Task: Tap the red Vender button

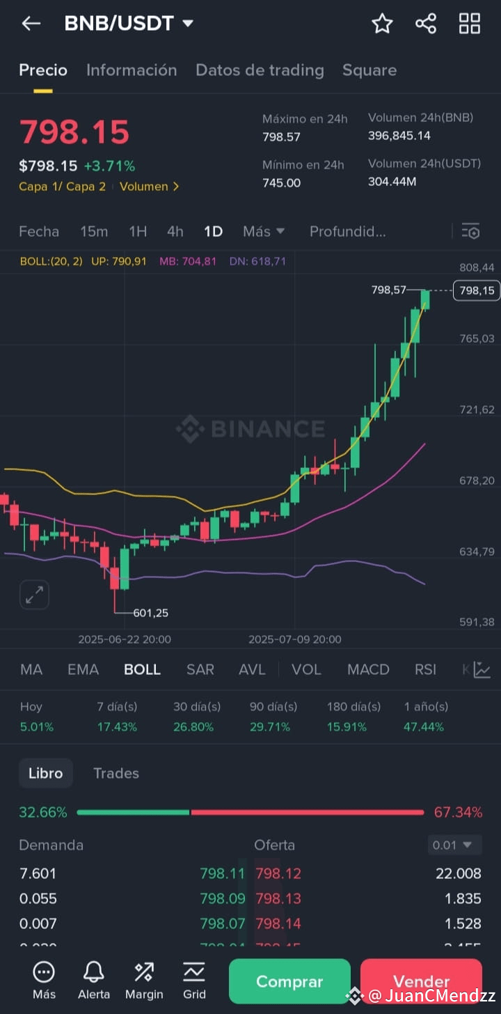Action: [421, 981]
